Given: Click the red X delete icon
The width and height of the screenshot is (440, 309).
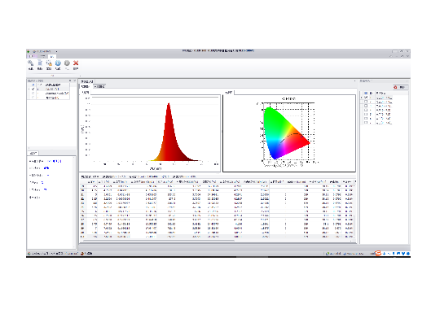Looking at the screenshot, I should pyautogui.click(x=76, y=63).
